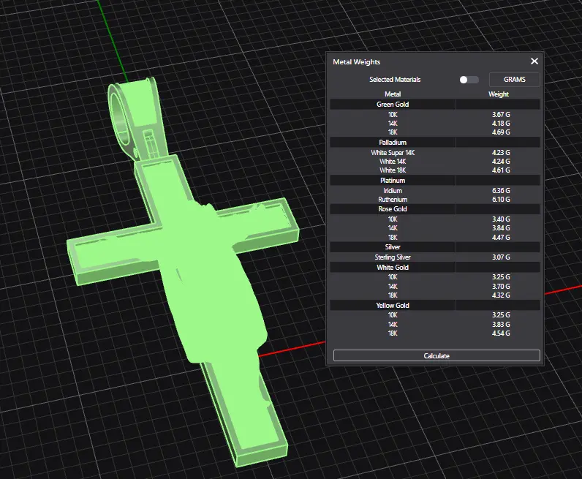Click the Metal column header
This screenshot has width=582, height=479.
click(x=393, y=94)
